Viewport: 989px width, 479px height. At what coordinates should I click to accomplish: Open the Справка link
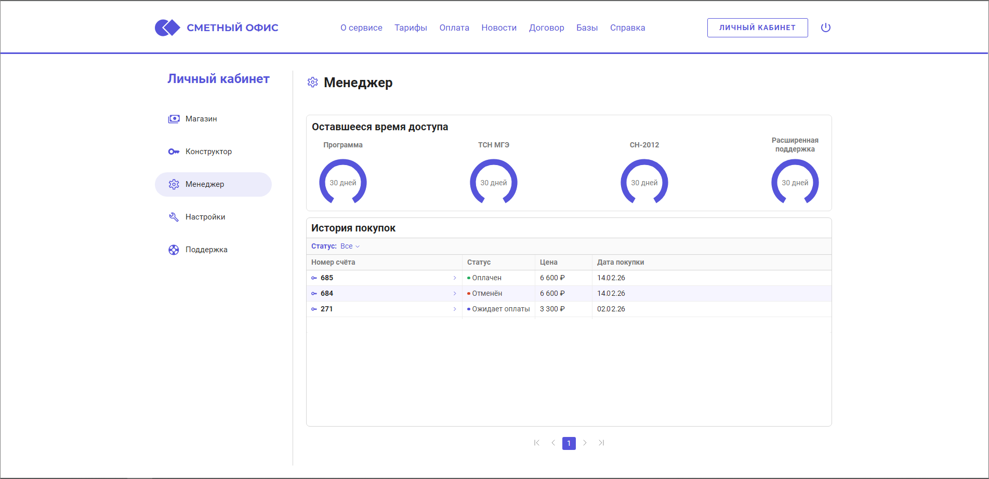(627, 28)
